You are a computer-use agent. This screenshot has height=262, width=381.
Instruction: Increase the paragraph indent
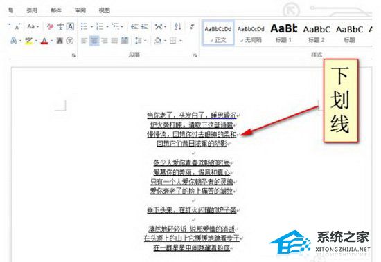tap(145, 26)
